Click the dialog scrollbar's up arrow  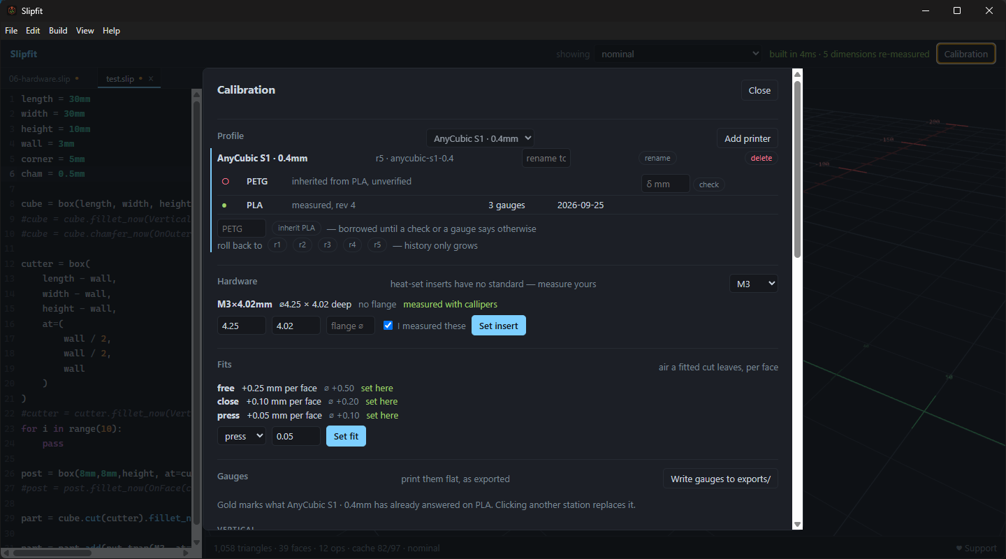(797, 74)
